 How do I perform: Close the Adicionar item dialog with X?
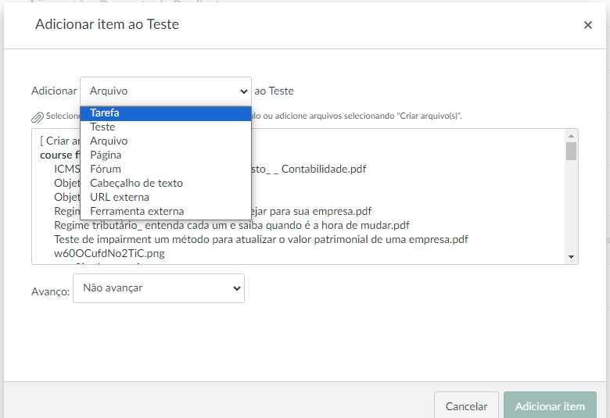coord(588,25)
